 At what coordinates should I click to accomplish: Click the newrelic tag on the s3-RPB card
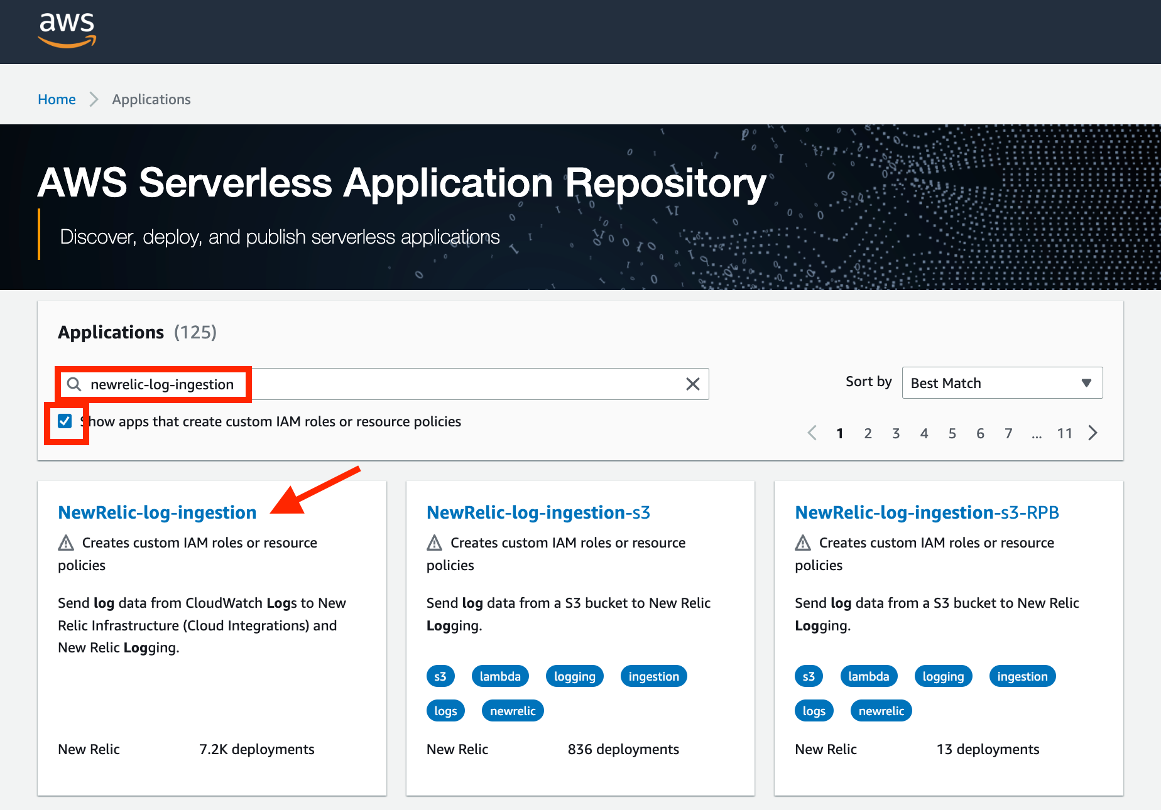(x=881, y=710)
